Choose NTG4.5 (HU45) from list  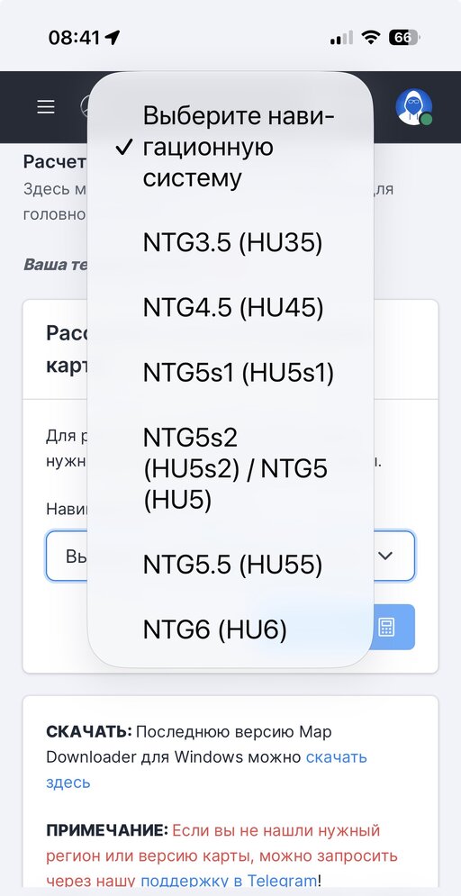click(230, 309)
